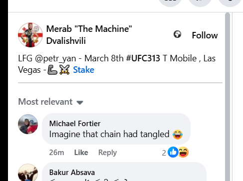Like Michael Fortier's comment
243x181 pixels.
(81, 153)
